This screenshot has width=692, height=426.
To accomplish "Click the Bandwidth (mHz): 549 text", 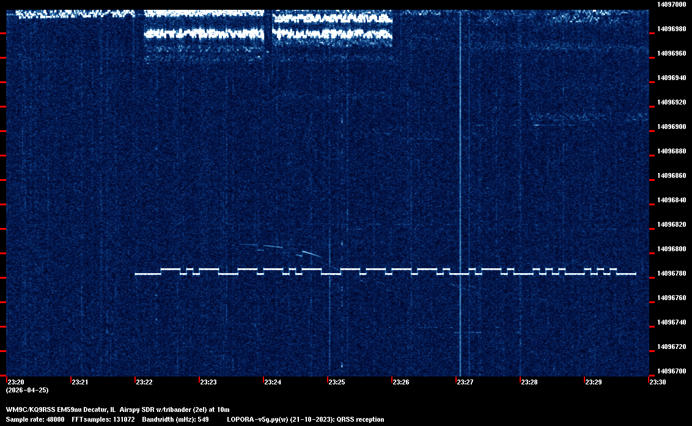I will click(175, 419).
